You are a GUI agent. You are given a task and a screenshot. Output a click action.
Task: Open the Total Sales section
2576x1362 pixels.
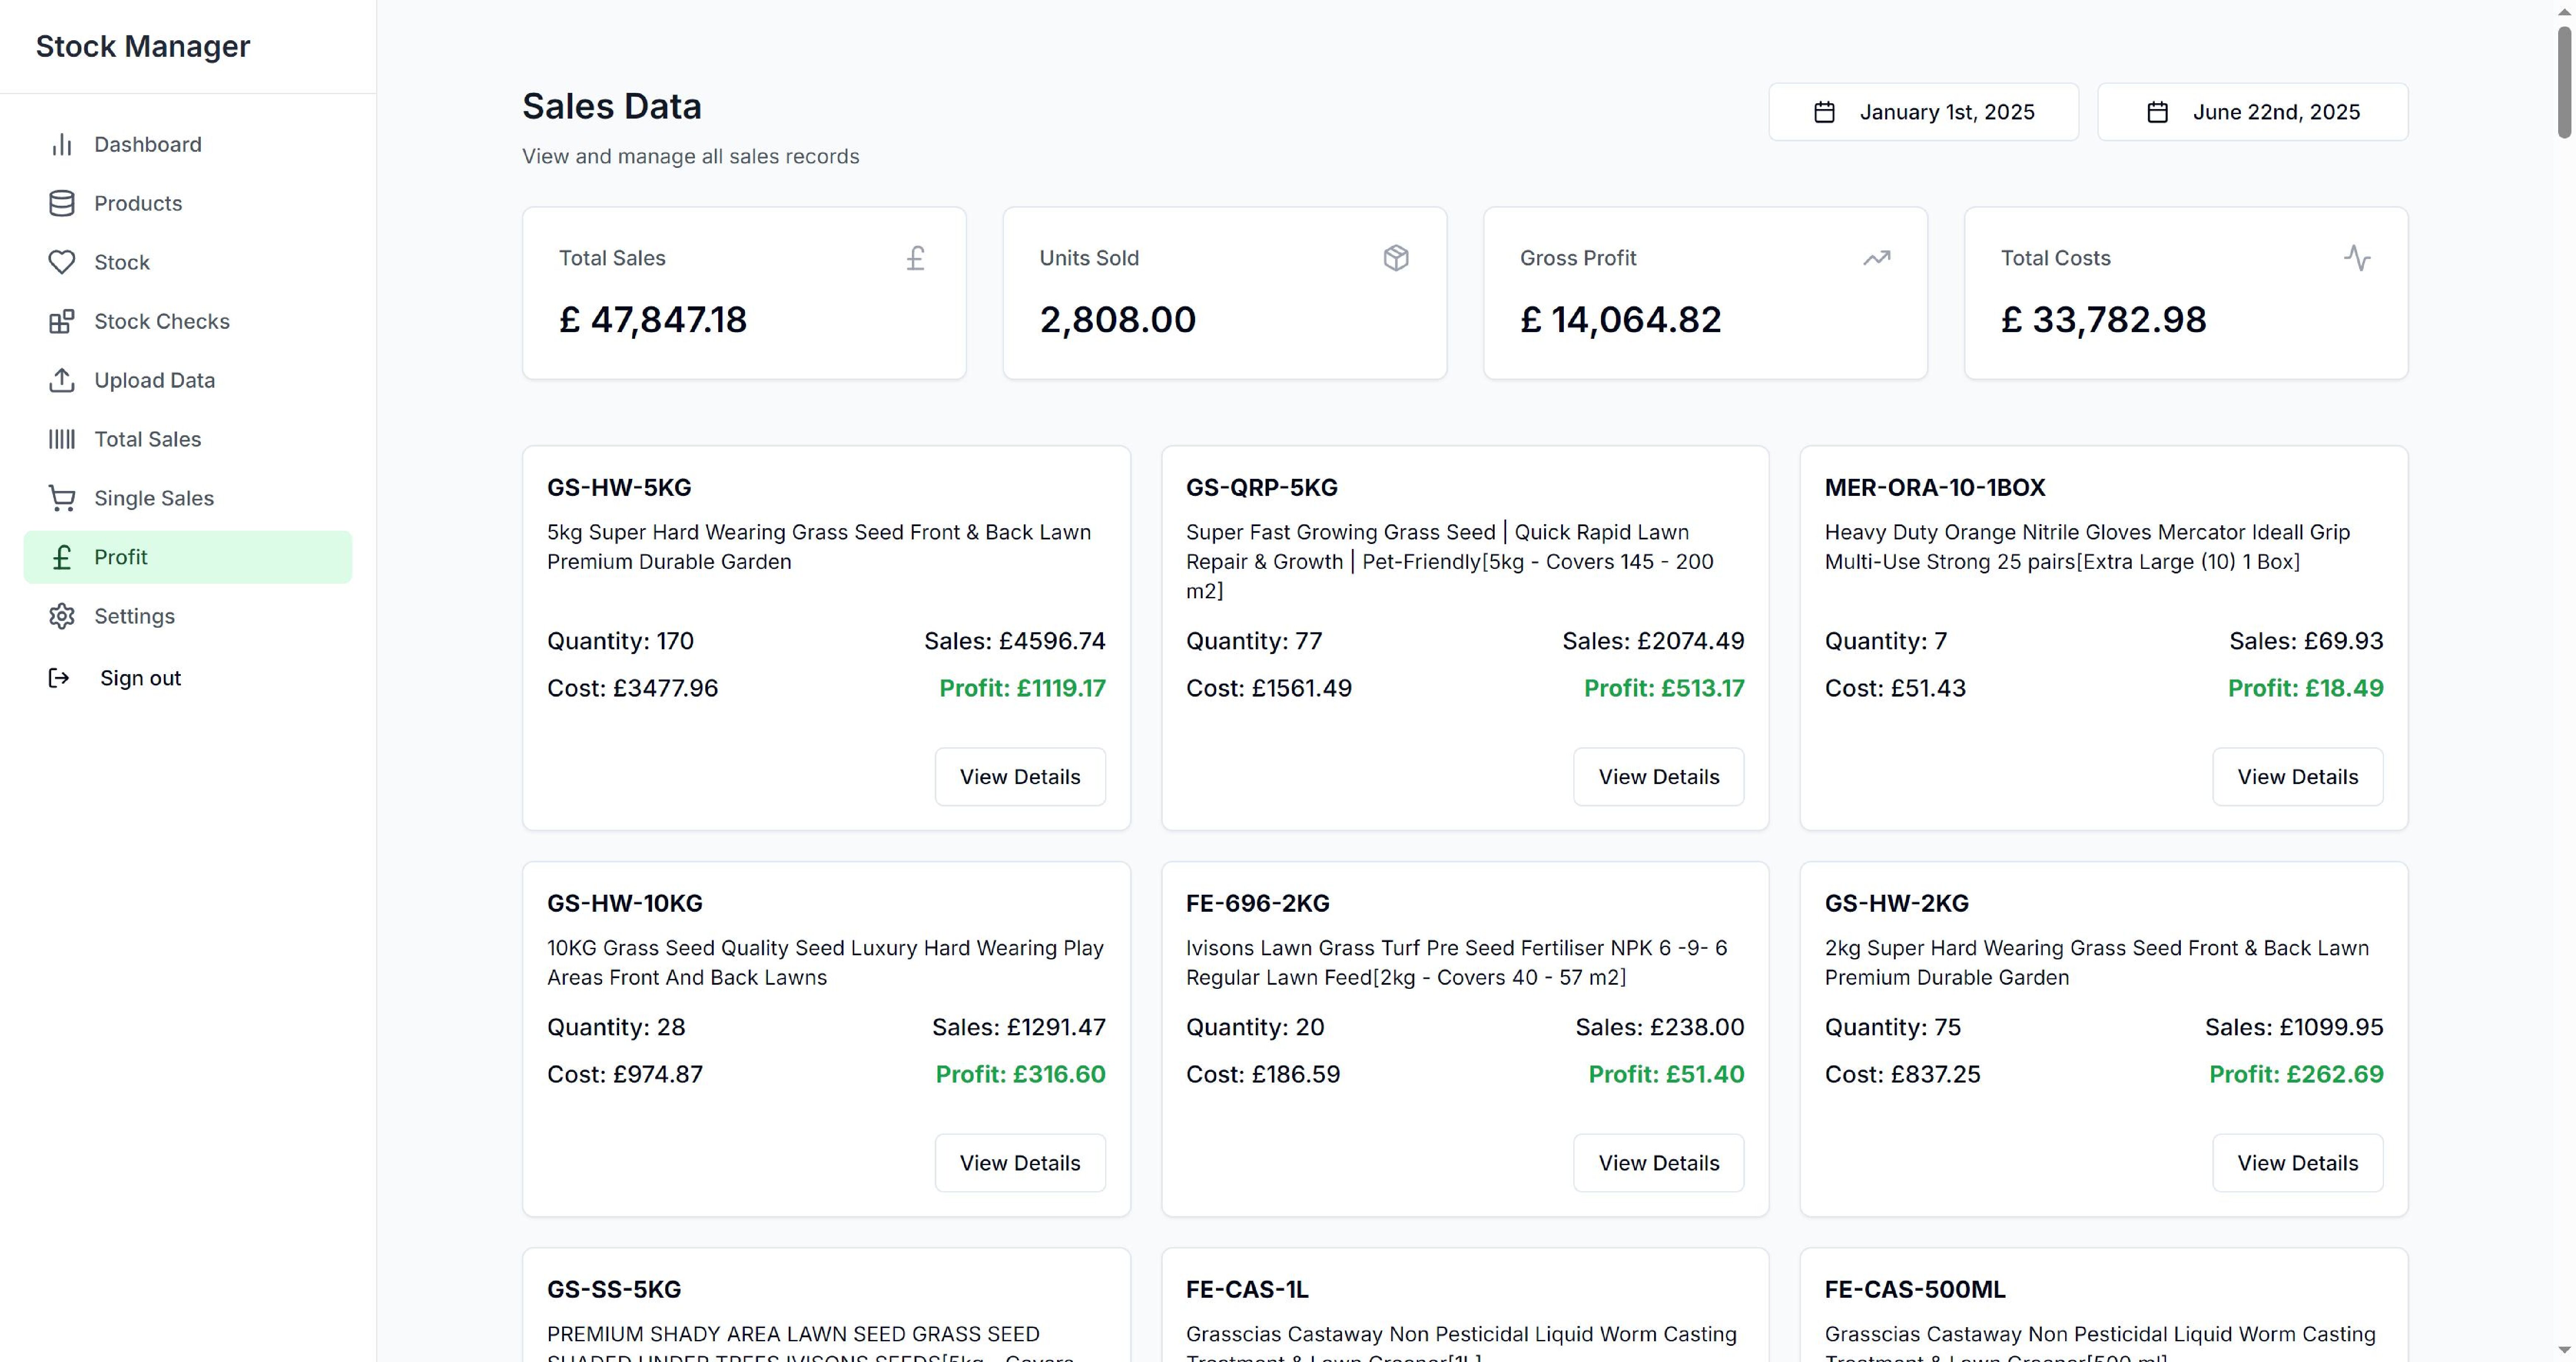188,439
